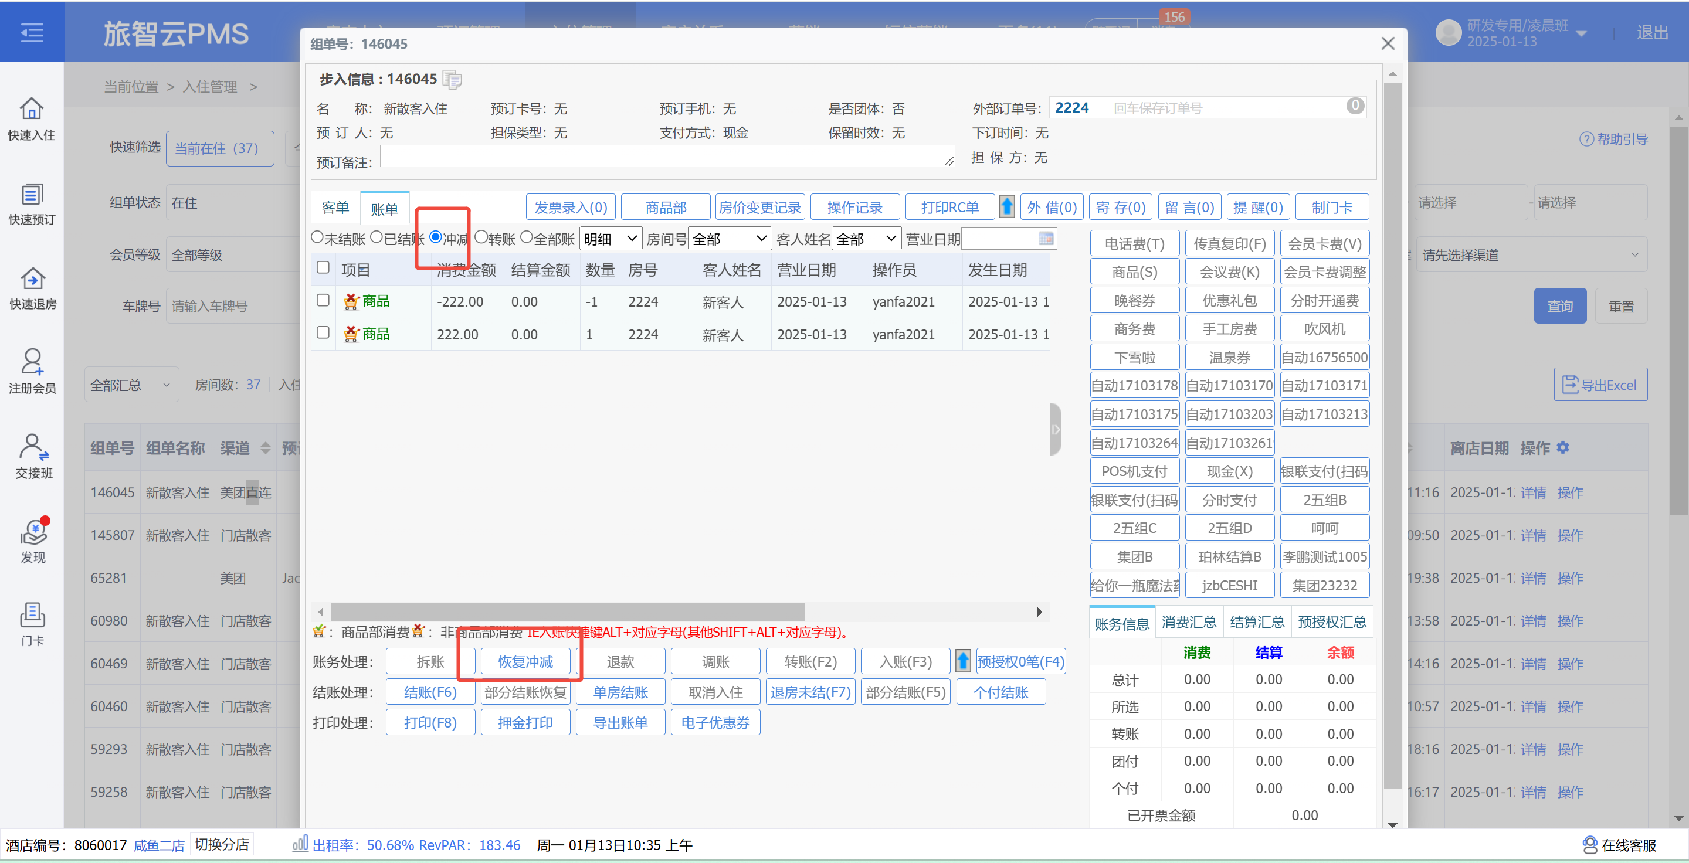Image resolution: width=1689 pixels, height=863 pixels.
Task: Switch to 结算汇总 tab
Action: click(1256, 622)
